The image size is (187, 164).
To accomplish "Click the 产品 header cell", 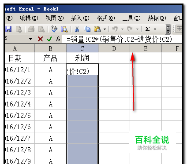I will coord(50,58).
